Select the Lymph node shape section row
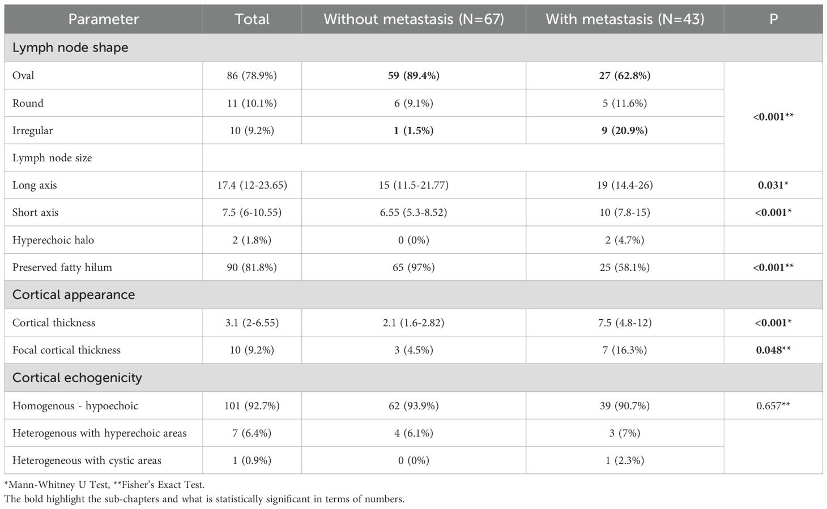Image resolution: width=827 pixels, height=509 pixels. (70, 48)
